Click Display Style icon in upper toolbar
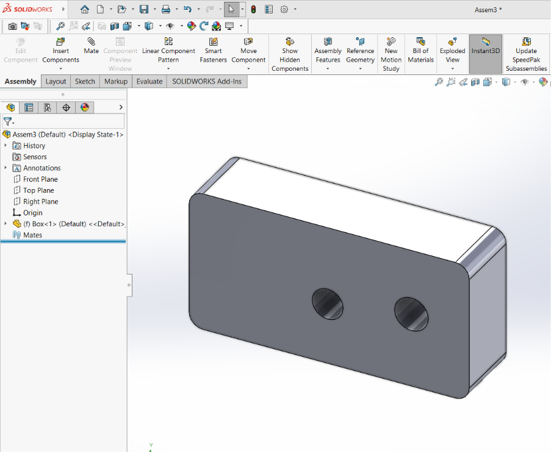This screenshot has height=452, width=551. click(x=149, y=26)
